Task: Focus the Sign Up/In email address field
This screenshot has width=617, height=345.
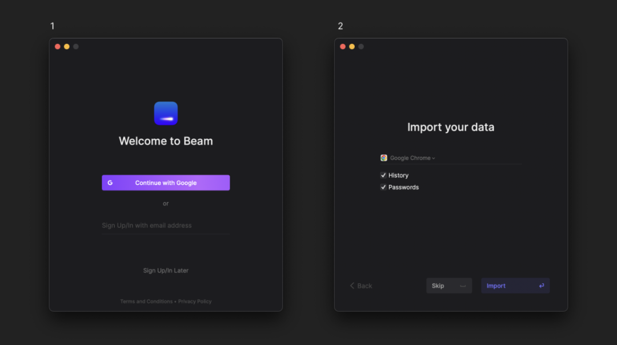Action: click(166, 226)
